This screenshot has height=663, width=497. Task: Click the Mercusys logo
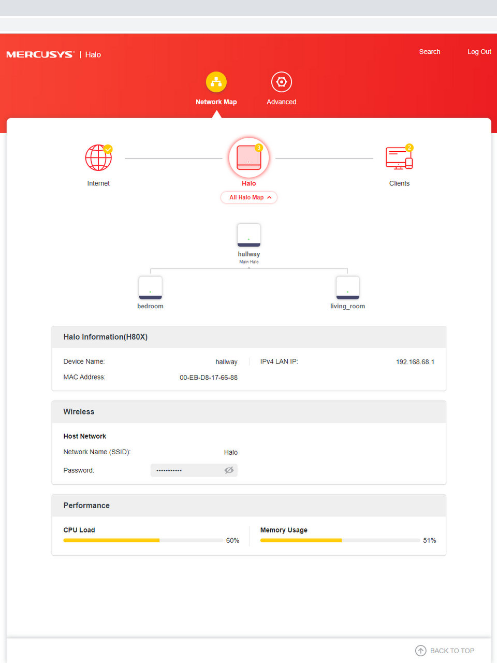[x=40, y=54]
